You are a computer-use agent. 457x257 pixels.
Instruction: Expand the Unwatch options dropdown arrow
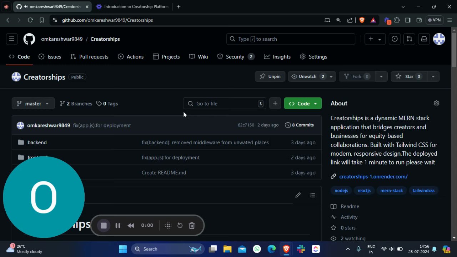331,76
